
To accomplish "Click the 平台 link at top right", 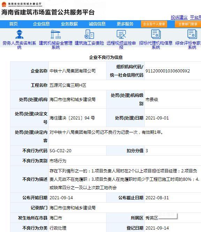I will pyautogui.click(x=195, y=17).
